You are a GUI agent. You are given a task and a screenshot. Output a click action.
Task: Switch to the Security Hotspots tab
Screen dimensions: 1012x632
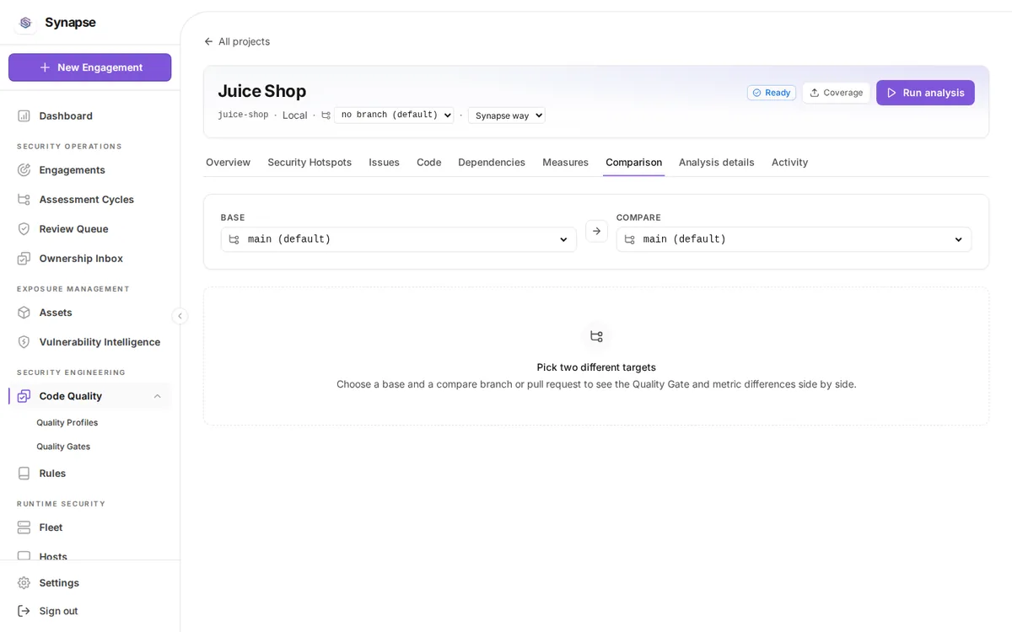coord(310,162)
